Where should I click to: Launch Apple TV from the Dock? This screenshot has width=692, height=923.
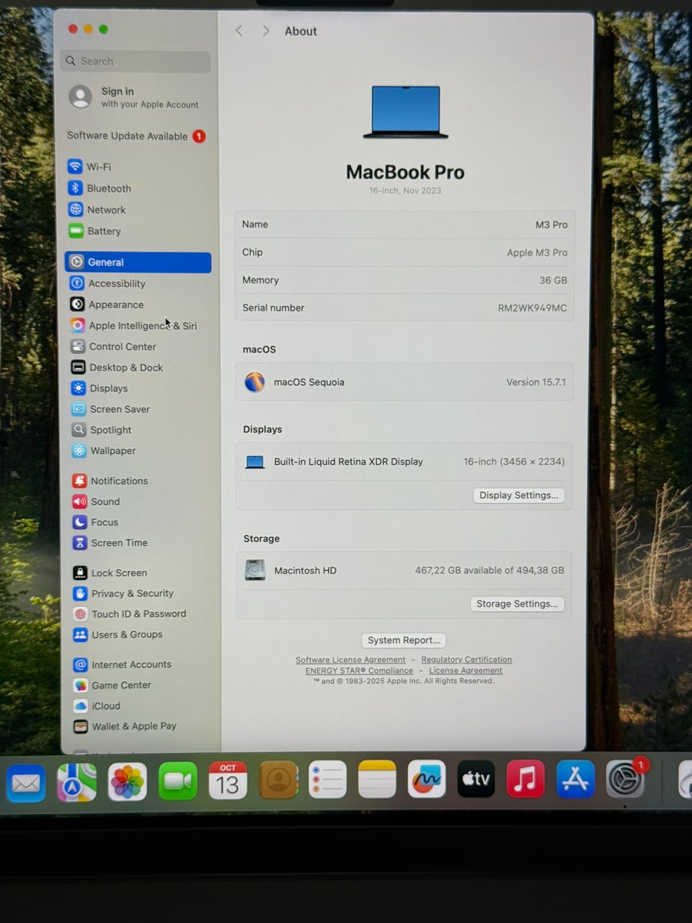476,779
